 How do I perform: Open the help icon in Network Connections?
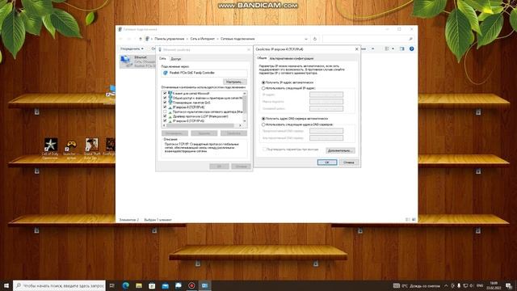tap(411, 48)
